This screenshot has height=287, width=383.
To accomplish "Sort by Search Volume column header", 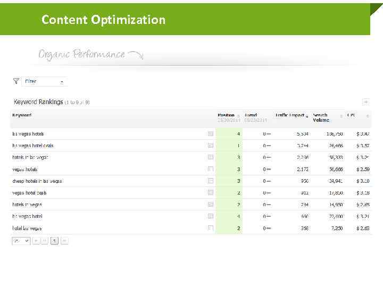I will (x=321, y=117).
